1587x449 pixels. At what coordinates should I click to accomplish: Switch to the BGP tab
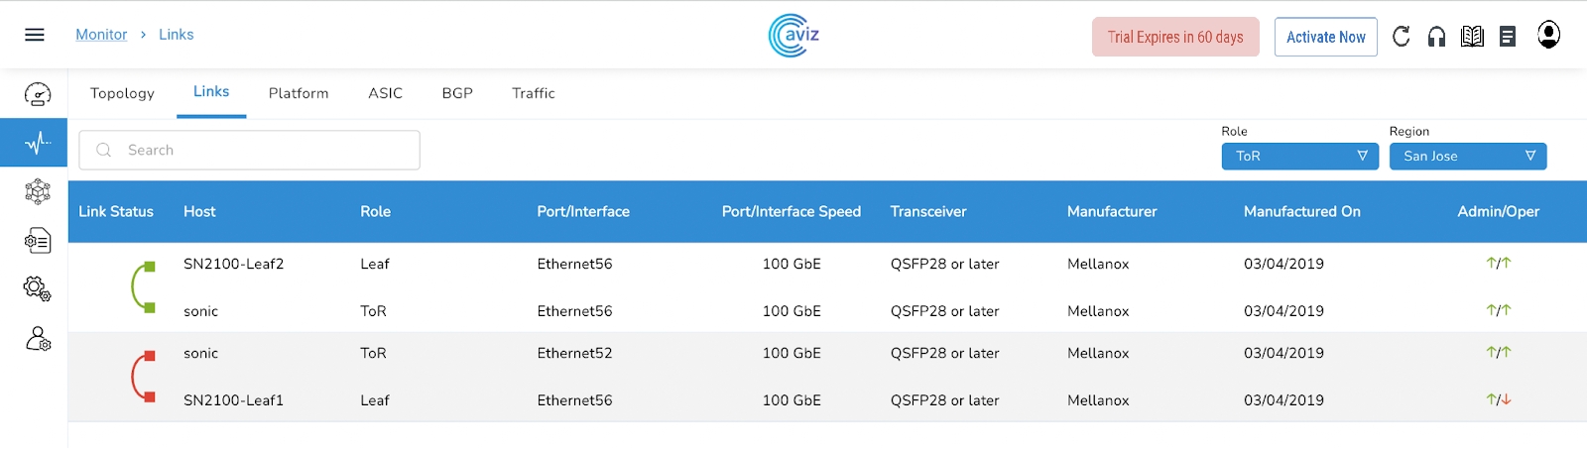point(457,93)
